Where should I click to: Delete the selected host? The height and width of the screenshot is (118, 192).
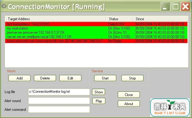(45, 78)
